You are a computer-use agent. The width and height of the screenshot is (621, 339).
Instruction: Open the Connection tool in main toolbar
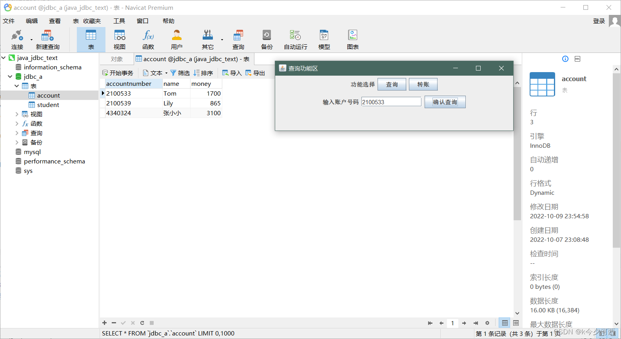[17, 40]
